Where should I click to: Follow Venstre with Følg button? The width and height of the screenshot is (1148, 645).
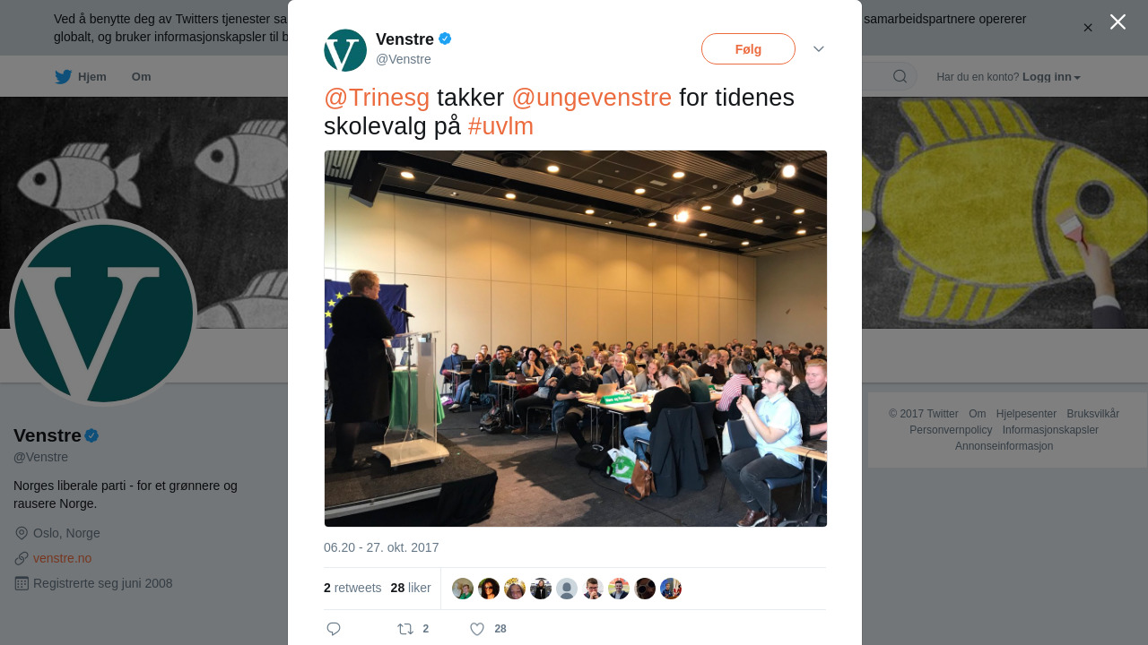click(x=748, y=49)
